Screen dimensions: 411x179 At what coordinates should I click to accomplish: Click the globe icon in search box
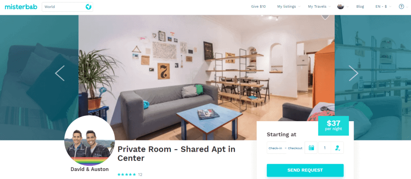[x=89, y=7]
